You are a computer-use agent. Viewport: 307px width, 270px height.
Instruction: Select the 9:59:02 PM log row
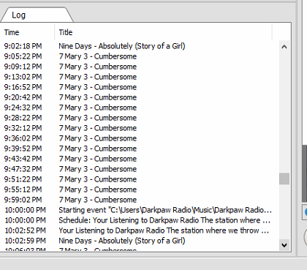coord(140,200)
